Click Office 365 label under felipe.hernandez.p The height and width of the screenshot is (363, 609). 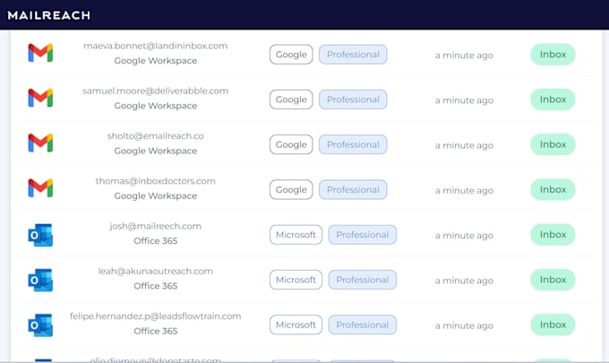pyautogui.click(x=155, y=331)
